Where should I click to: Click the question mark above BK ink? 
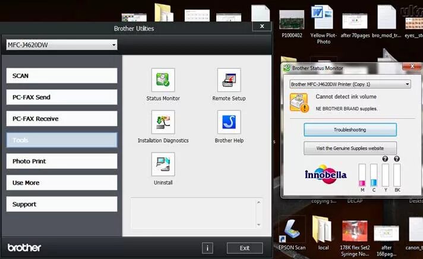397,159
